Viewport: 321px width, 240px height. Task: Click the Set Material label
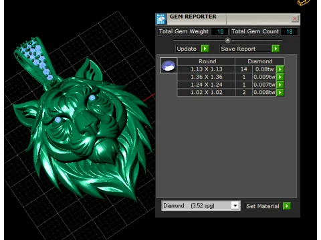(x=263, y=206)
